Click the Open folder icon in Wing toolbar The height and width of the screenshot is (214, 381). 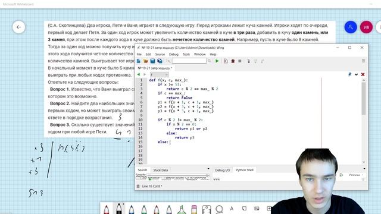click(x=145, y=61)
